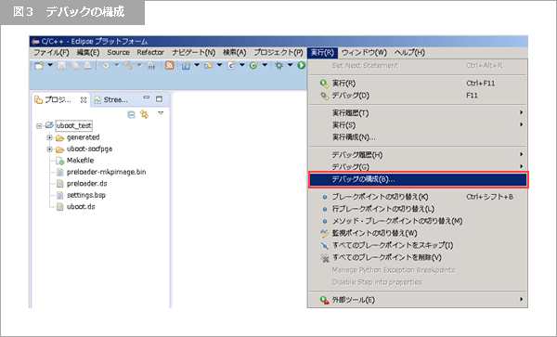The width and height of the screenshot is (557, 337).
Task: Click the Build hammer icon
Action: [128, 65]
